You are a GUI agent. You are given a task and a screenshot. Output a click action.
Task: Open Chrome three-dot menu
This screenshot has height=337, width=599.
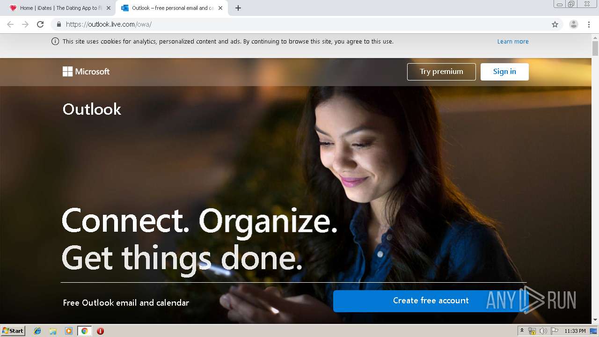589,24
